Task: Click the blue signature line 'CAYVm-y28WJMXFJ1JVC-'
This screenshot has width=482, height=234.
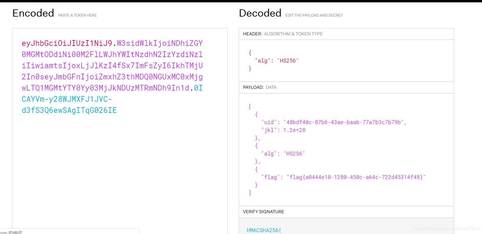Action: 67,99
